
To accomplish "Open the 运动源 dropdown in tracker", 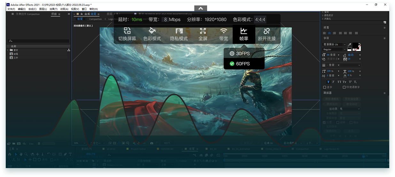I will click(x=350, y=109).
